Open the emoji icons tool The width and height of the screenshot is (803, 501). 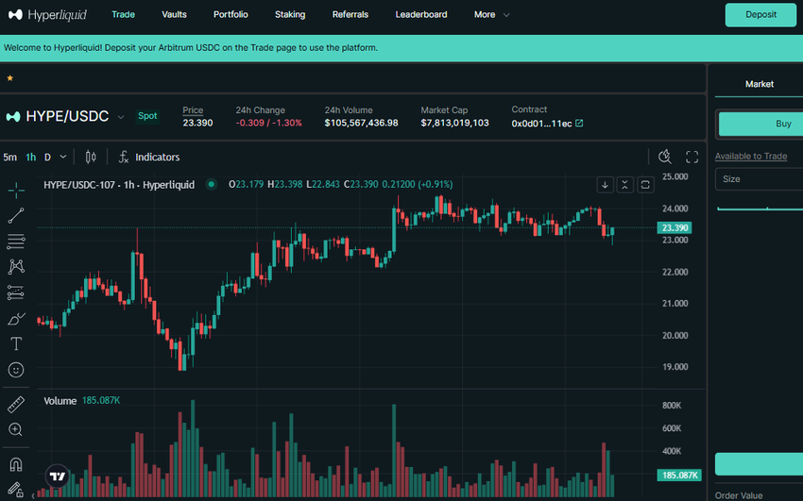point(16,370)
